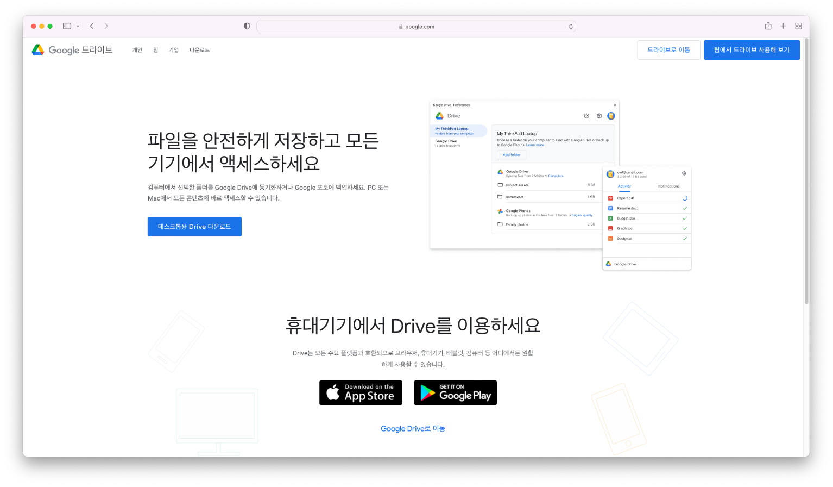Click the heading '파일을 안전하게 저장하고 모든 기기에서 액세스하세요'
The image size is (833, 487).
pyautogui.click(x=263, y=152)
